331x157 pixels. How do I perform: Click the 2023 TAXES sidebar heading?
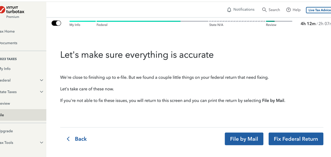tap(8, 59)
